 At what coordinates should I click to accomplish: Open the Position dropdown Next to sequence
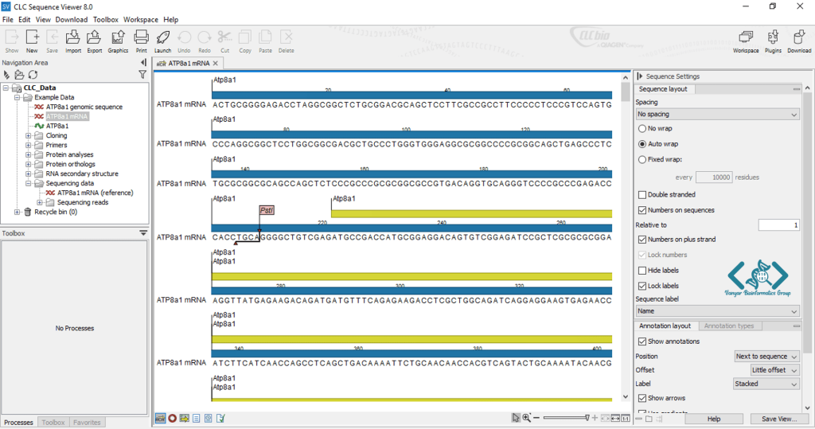(x=766, y=357)
